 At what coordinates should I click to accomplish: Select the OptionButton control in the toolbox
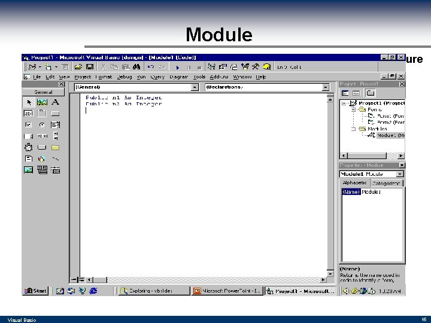tap(42, 124)
